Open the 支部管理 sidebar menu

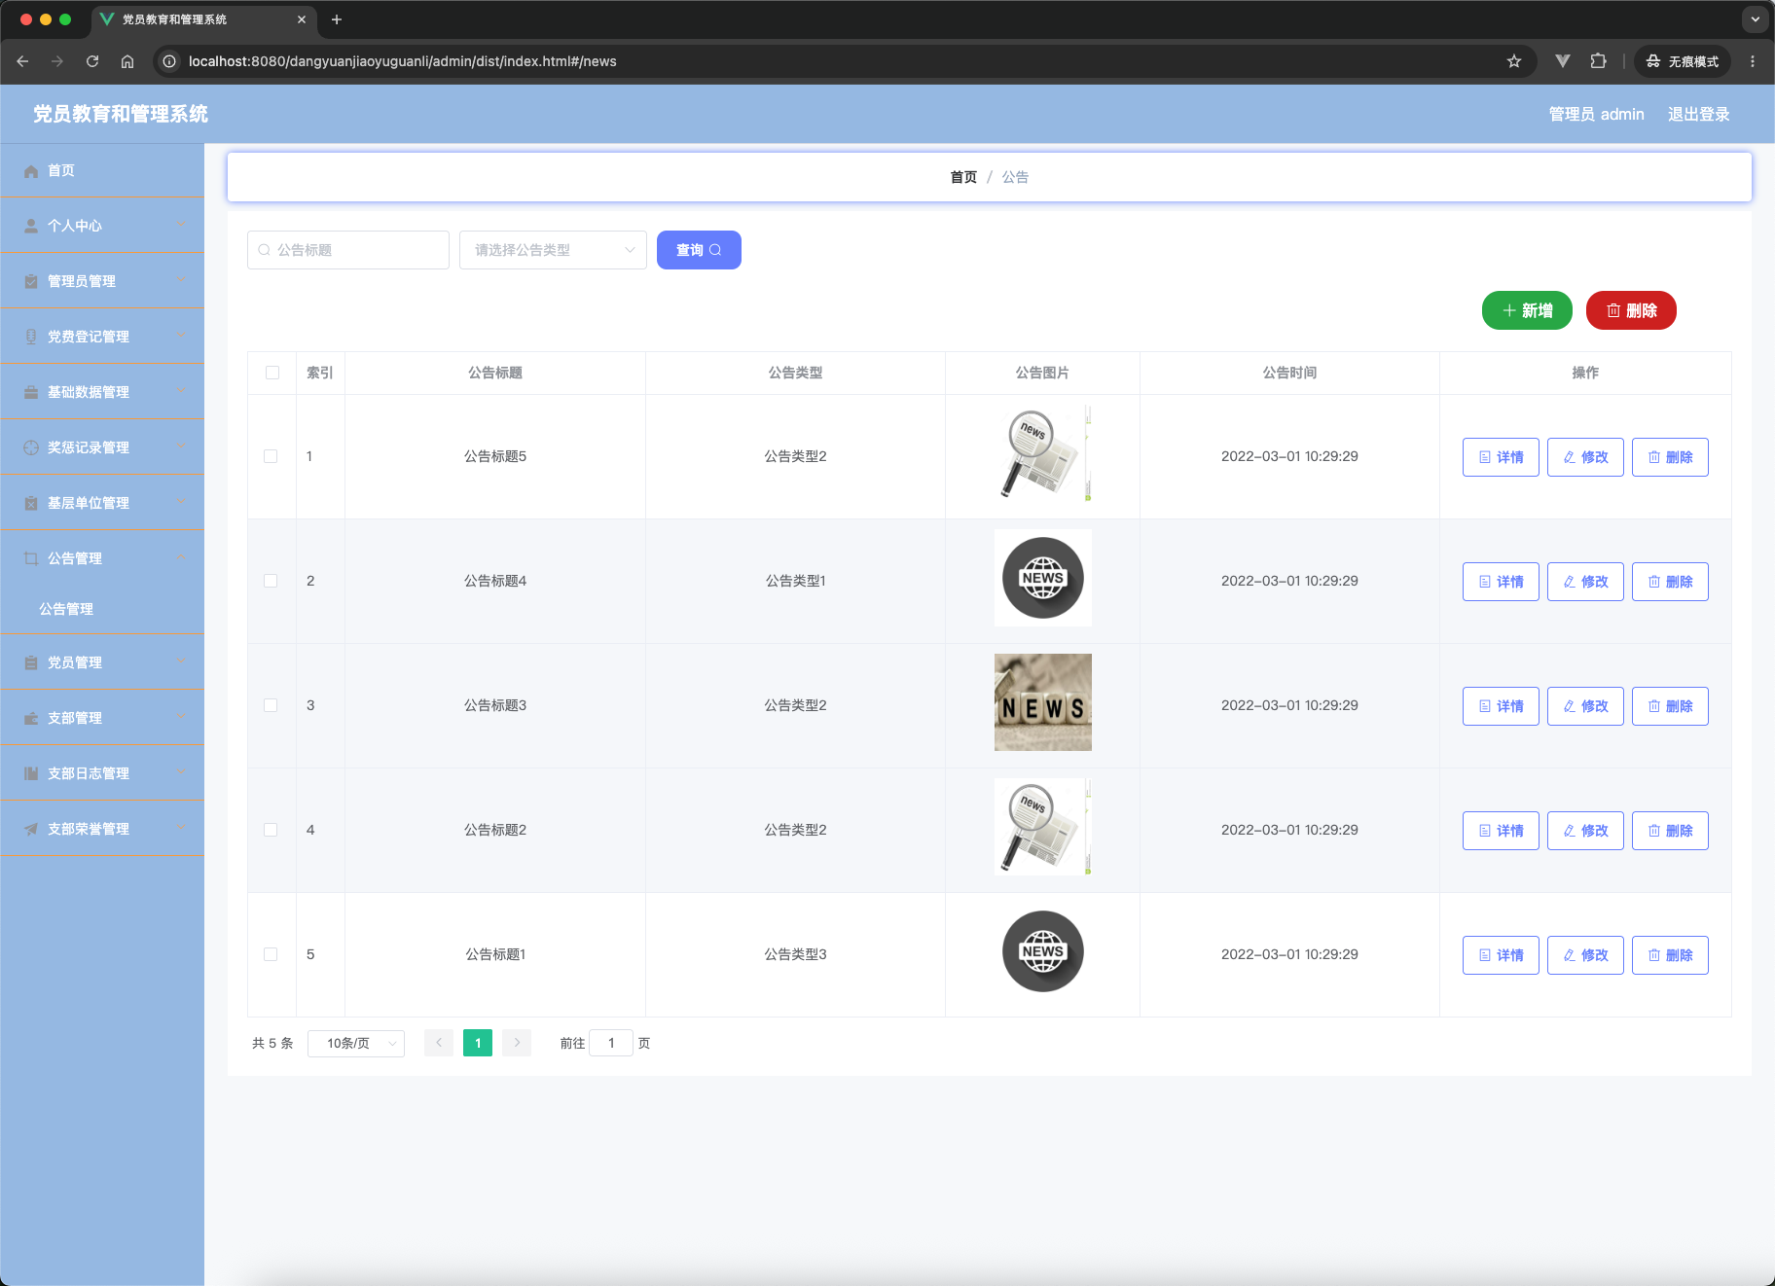[102, 718]
